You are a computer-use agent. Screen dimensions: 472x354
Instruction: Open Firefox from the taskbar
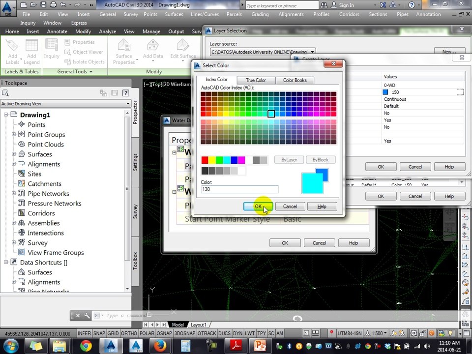pyautogui.click(x=160, y=346)
